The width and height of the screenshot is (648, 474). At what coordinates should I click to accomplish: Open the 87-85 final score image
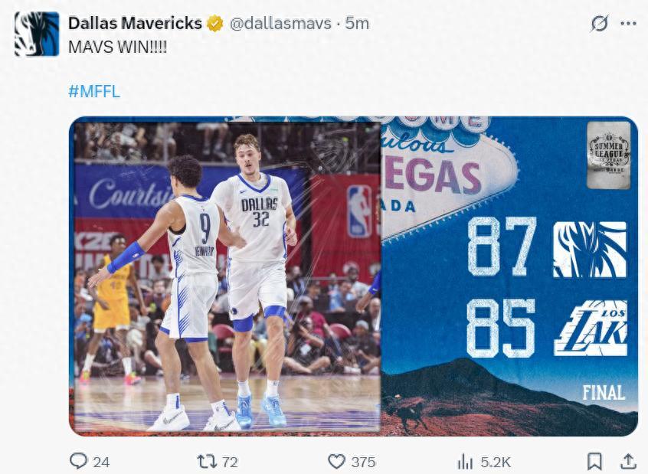(x=353, y=276)
